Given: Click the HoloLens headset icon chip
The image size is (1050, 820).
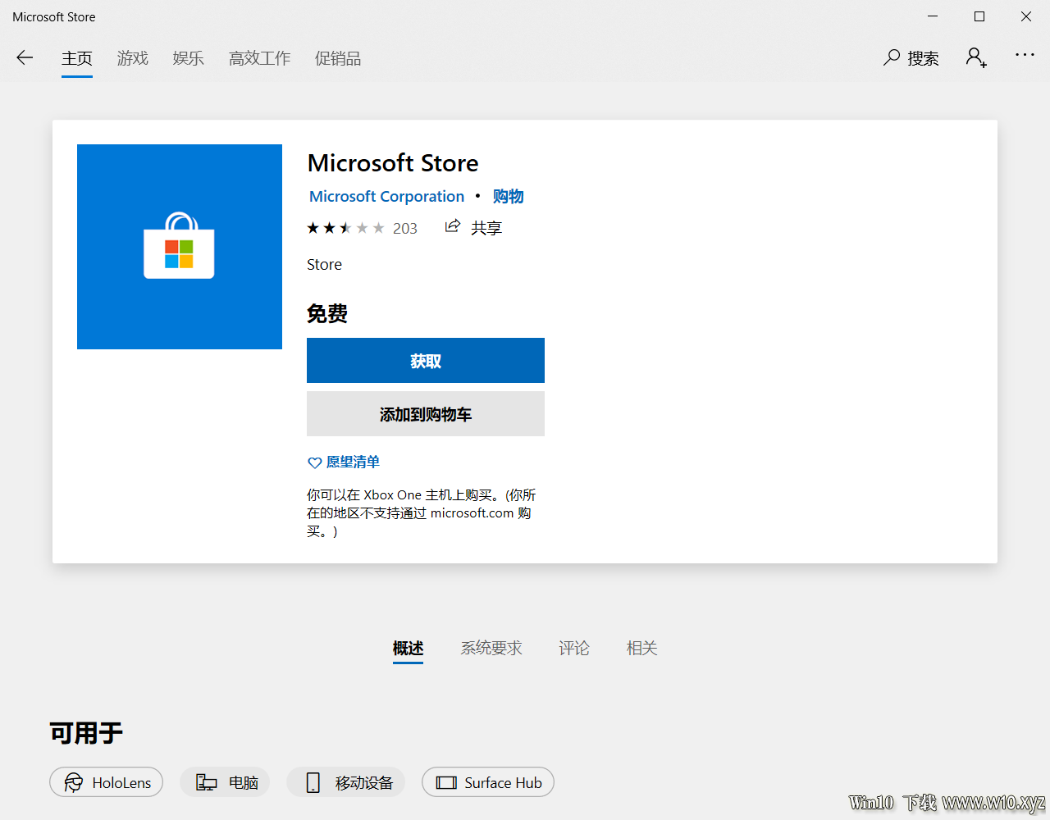Looking at the screenshot, I should tap(107, 782).
